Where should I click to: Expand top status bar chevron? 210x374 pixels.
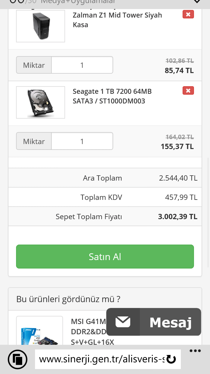point(197,2)
